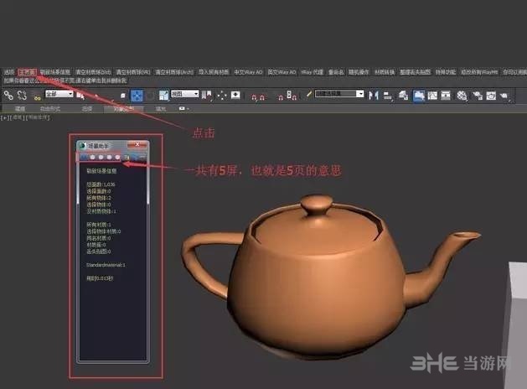Expand the ribbon options dropdown after 填充
The height and width of the screenshot is (389, 527).
[x=184, y=109]
